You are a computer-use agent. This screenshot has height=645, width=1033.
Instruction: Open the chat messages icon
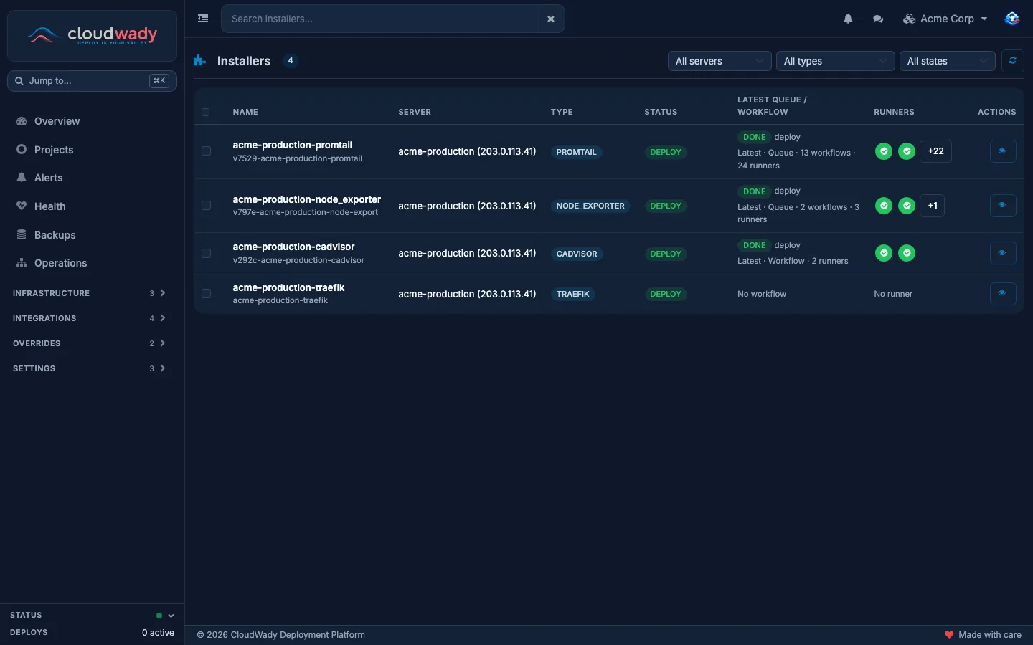(878, 19)
